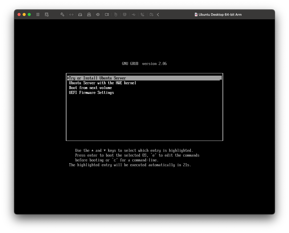Open the mouse device icon
Image resolution: width=289 pixels, height=233 pixels.
pos(116,14)
